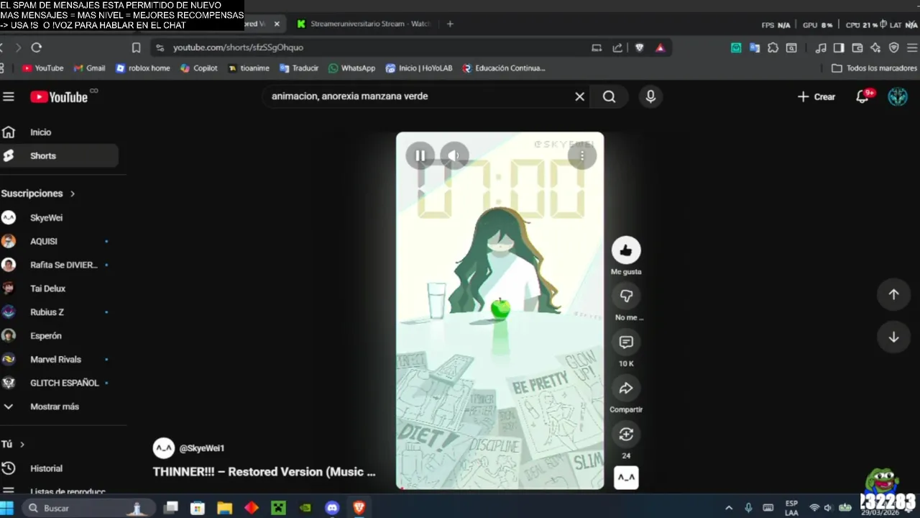Open the account avatar menu
920x518 pixels.
[898, 96]
